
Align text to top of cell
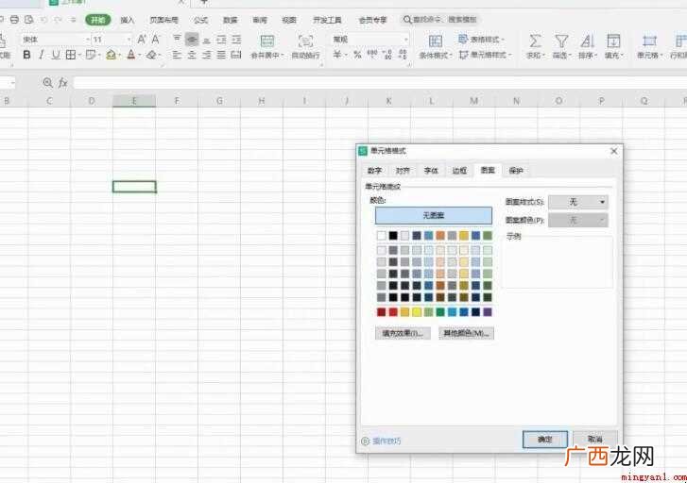point(177,40)
